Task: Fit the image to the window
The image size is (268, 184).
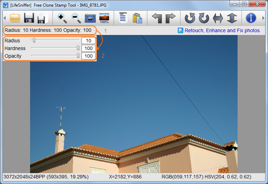Action: coord(90,19)
